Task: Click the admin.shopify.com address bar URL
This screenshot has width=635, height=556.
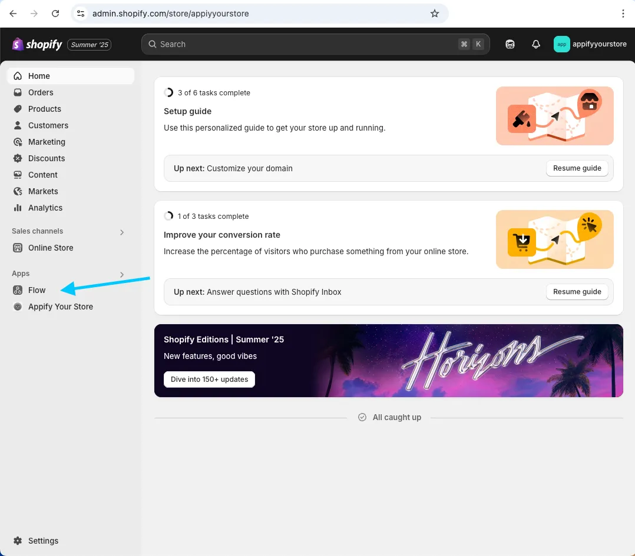Action: [x=170, y=14]
